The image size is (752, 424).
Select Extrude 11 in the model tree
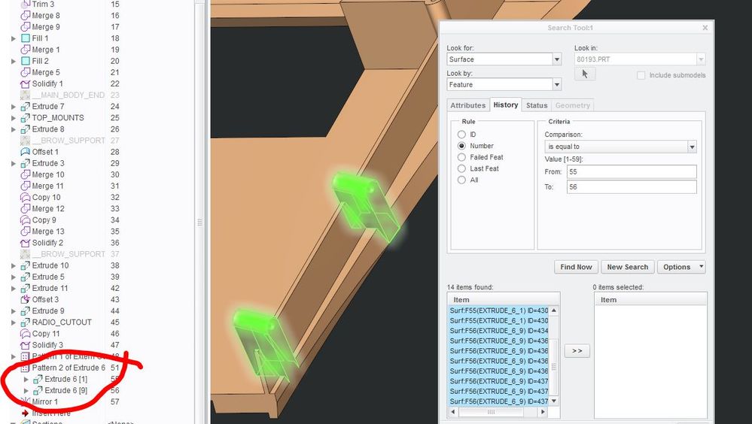tap(50, 289)
